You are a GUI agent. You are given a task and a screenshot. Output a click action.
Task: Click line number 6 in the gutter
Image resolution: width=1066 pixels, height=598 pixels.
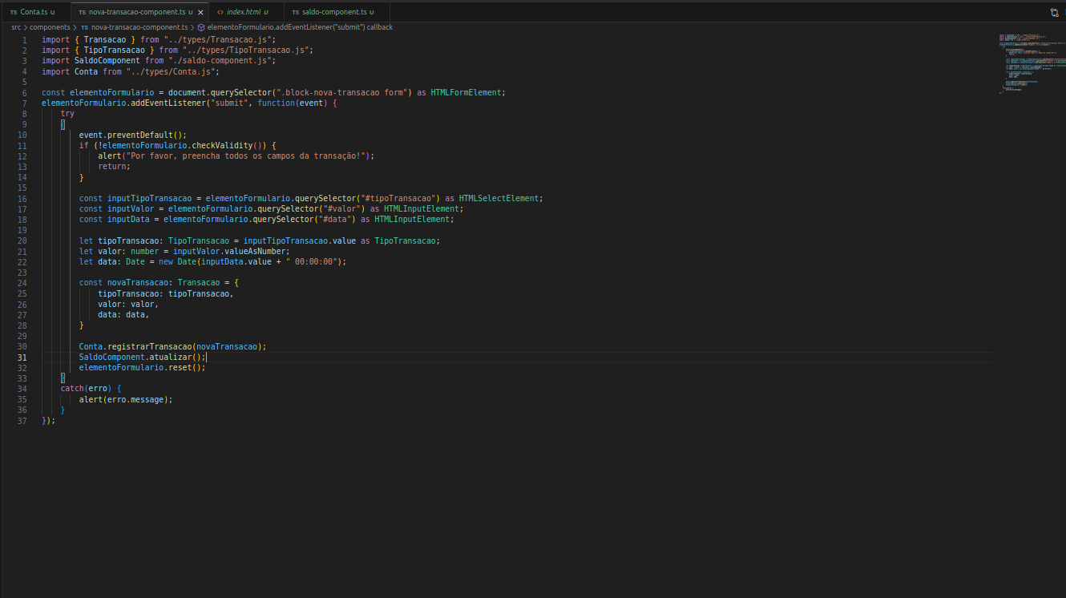point(24,92)
